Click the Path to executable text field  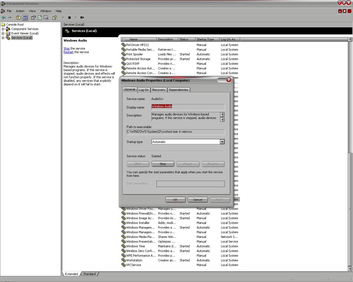176,132
